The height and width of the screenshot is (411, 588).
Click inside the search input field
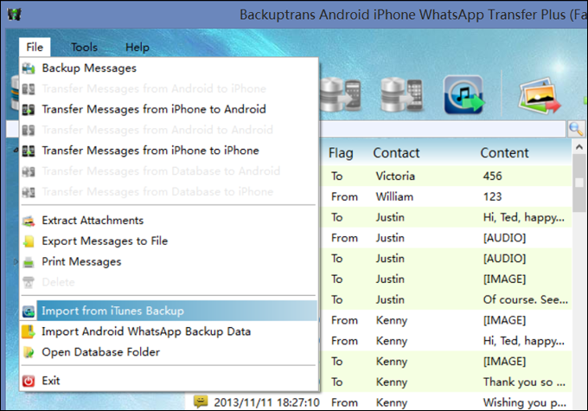click(x=443, y=129)
